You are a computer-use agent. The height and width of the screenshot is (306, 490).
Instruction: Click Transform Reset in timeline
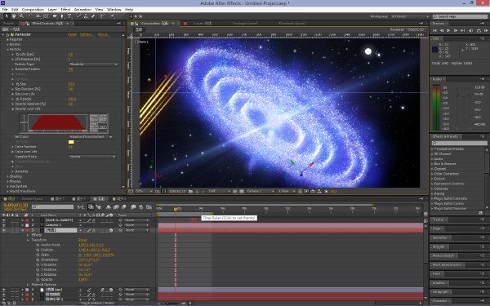[82, 240]
